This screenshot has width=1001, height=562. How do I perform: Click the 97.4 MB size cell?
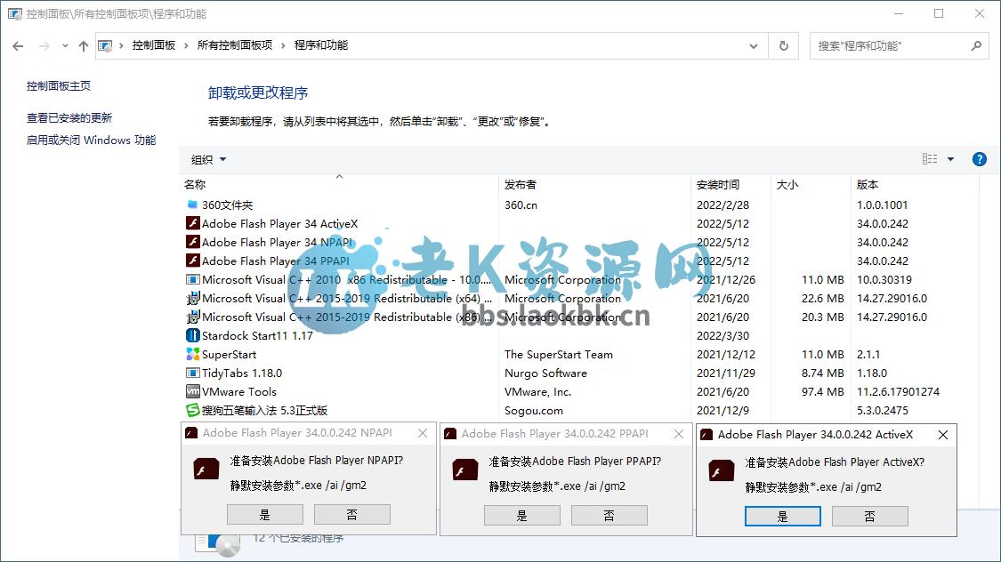click(x=823, y=391)
